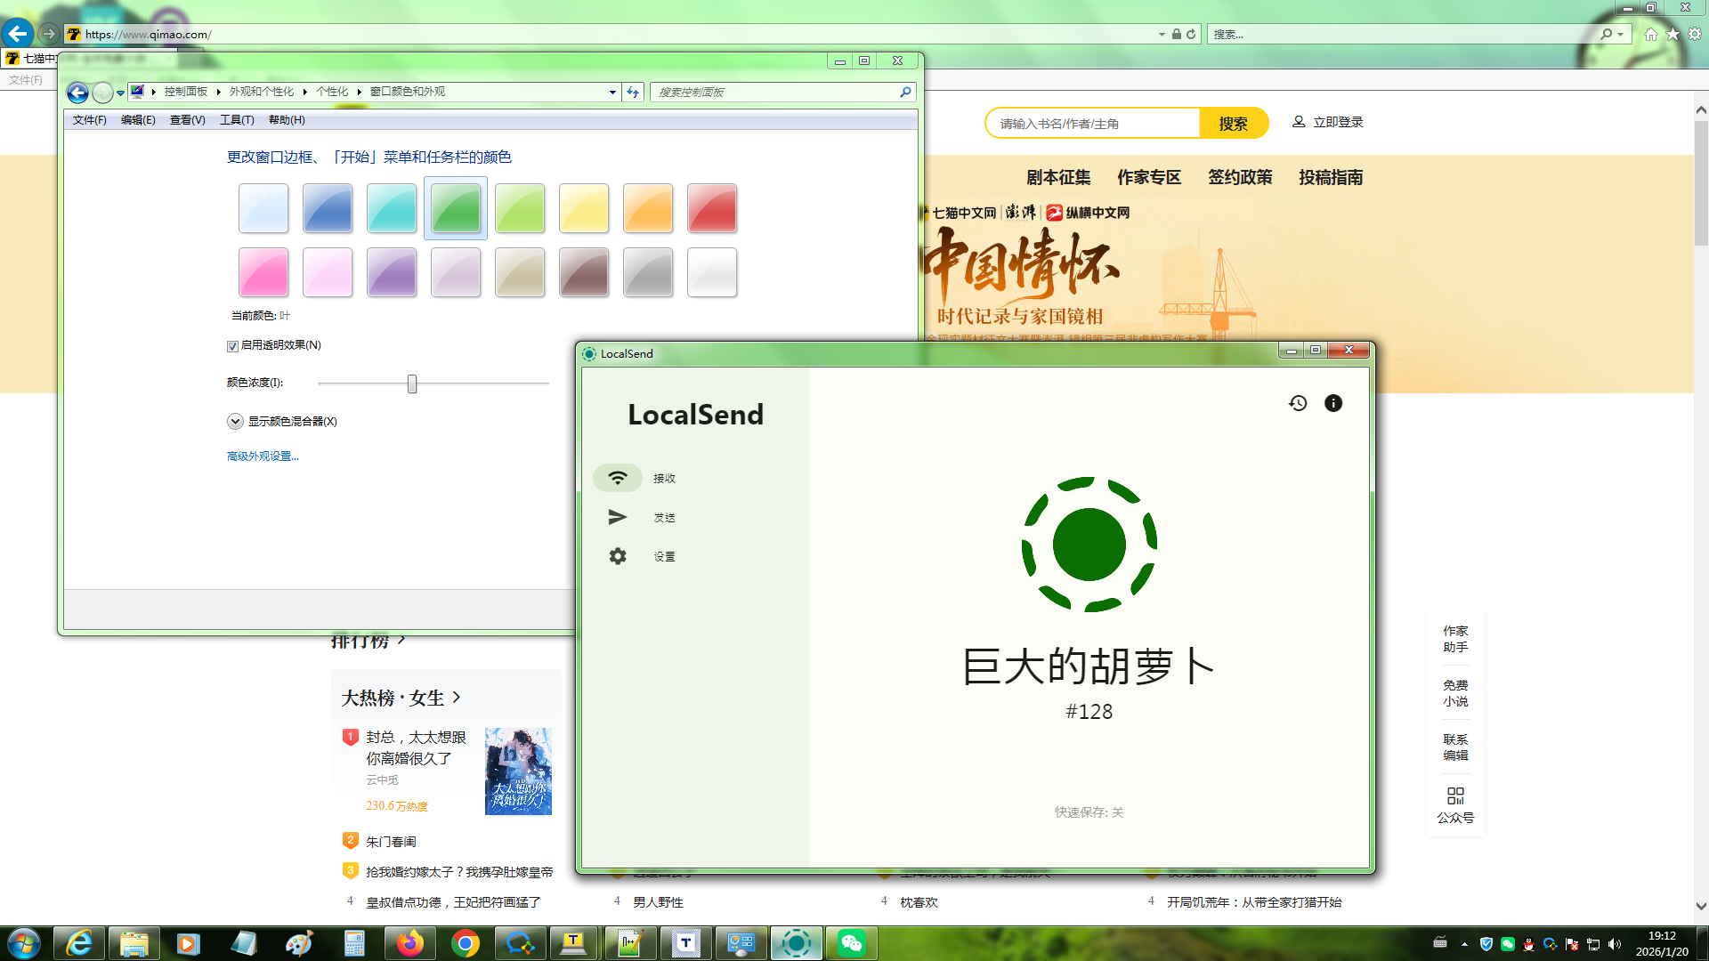Open the View menu in the control panel

187,120
